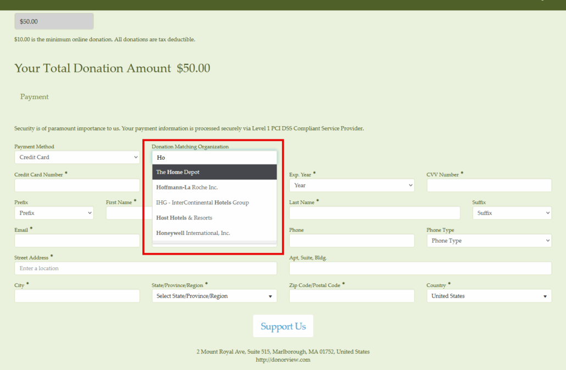The image size is (566, 370).
Task: Select The Home Depot suggestion
Action: click(x=214, y=172)
